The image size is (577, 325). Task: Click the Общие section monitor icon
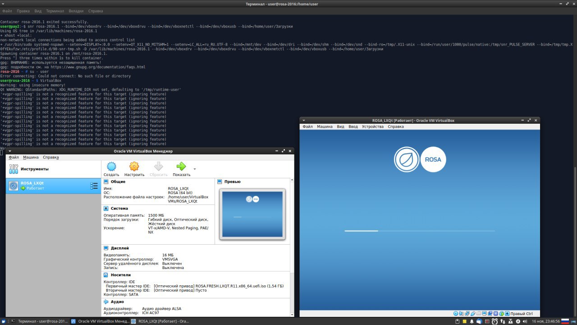pyautogui.click(x=106, y=181)
